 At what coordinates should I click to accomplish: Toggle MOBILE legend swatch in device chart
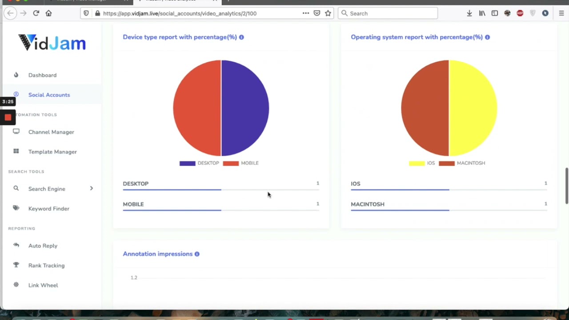[231, 163]
